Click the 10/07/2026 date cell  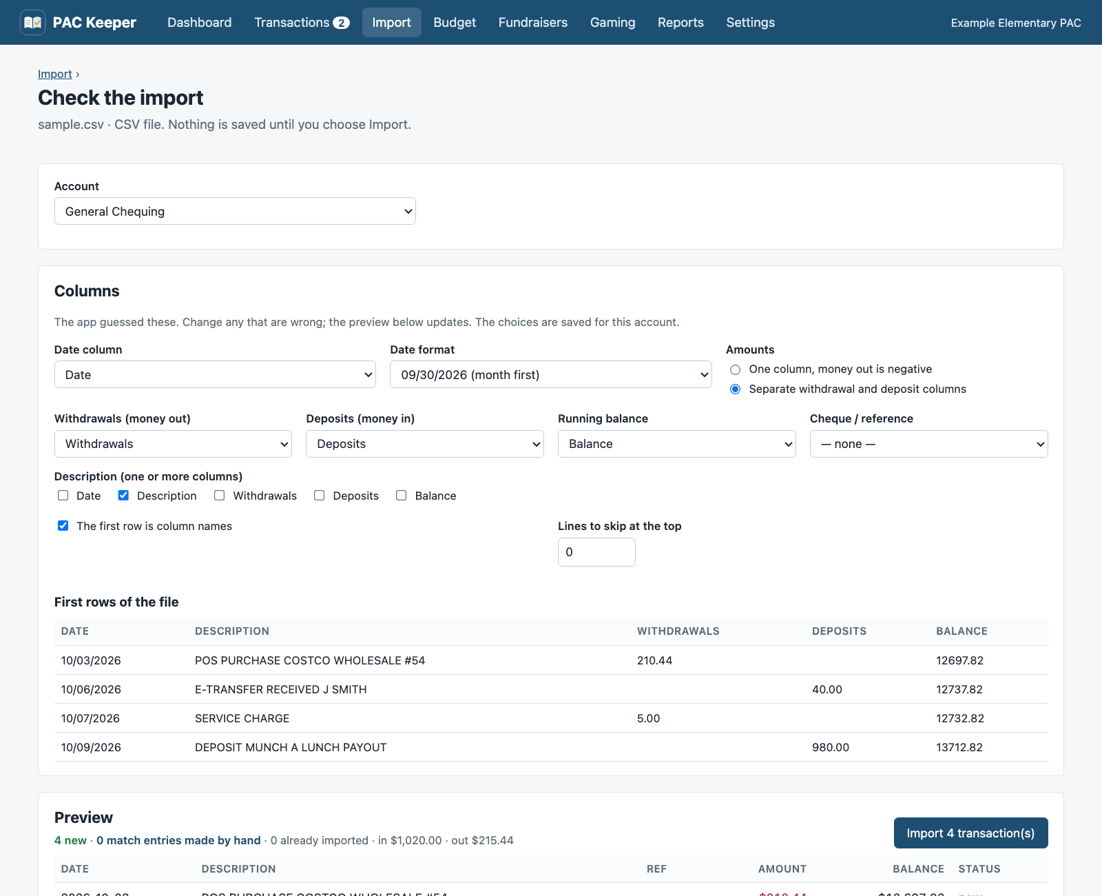point(90,718)
